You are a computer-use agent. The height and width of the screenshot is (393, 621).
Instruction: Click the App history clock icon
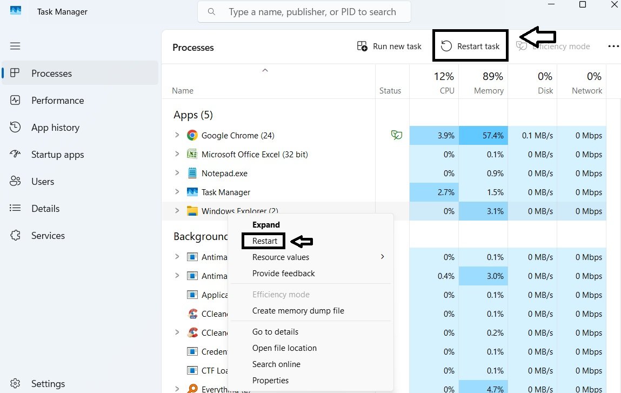(x=15, y=127)
